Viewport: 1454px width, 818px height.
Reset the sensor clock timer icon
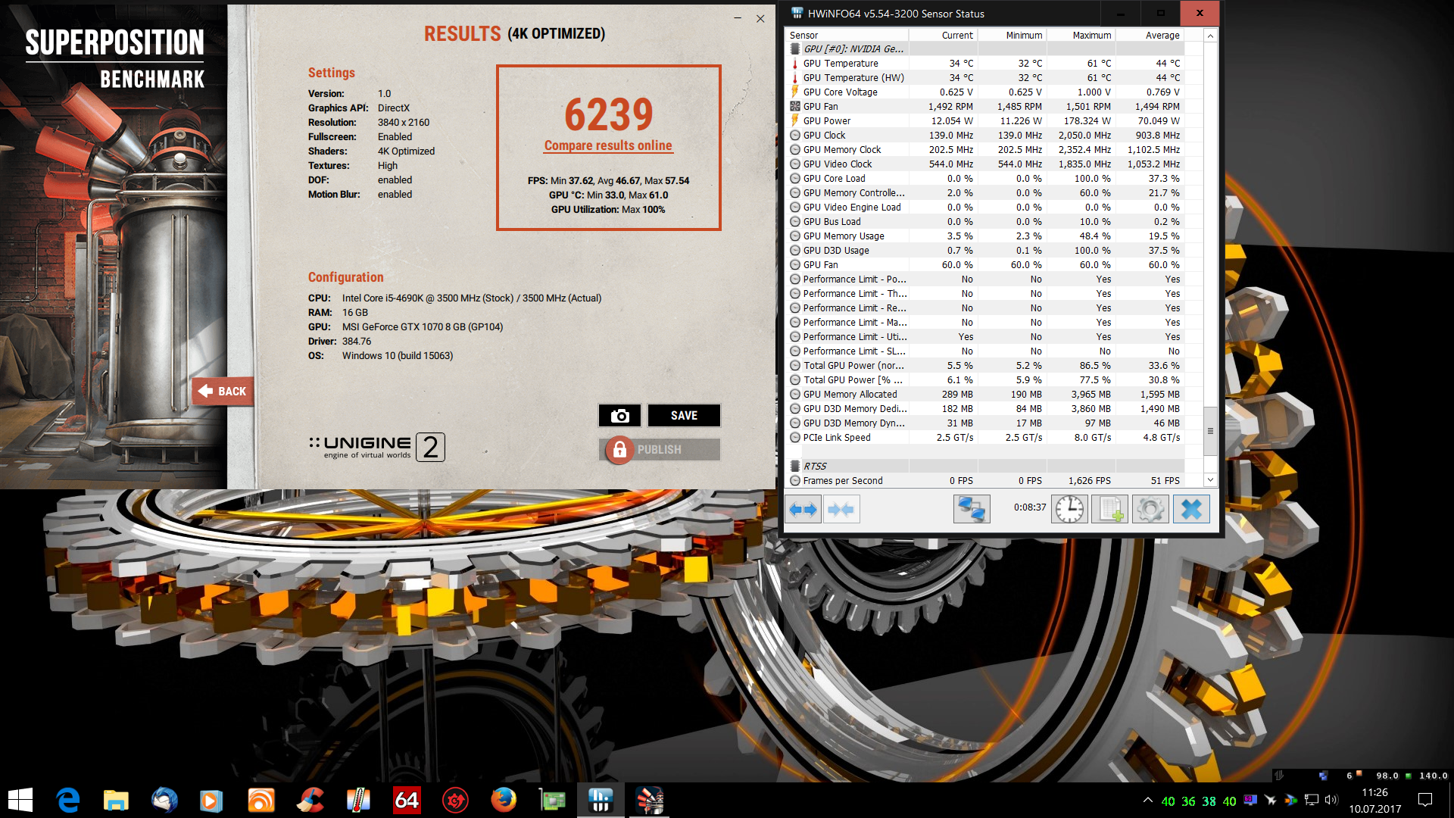[x=1069, y=510]
